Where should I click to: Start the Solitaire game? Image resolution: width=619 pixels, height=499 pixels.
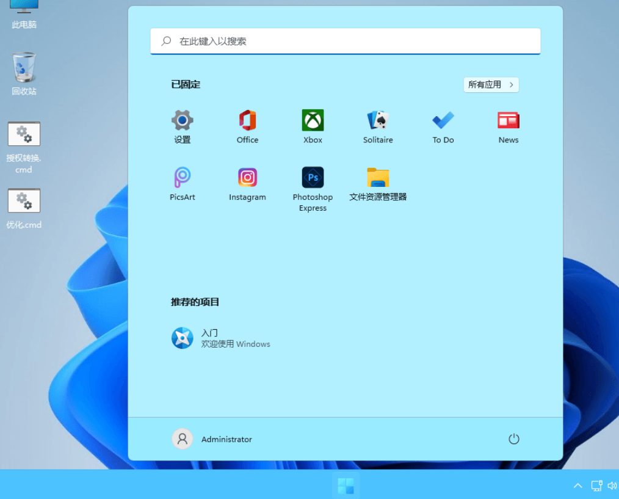point(378,127)
